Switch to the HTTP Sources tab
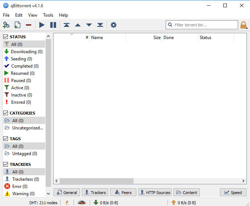This screenshot has height=206, width=250. click(155, 193)
